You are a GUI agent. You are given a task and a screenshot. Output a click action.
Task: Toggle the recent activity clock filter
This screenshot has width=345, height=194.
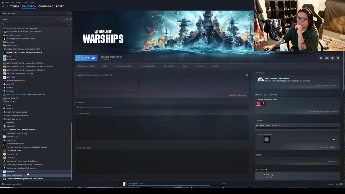(67, 19)
